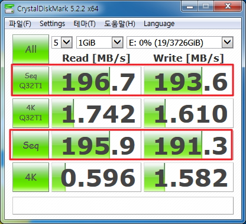
Task: Open the 테마(T) theme menu
Action: click(85, 24)
